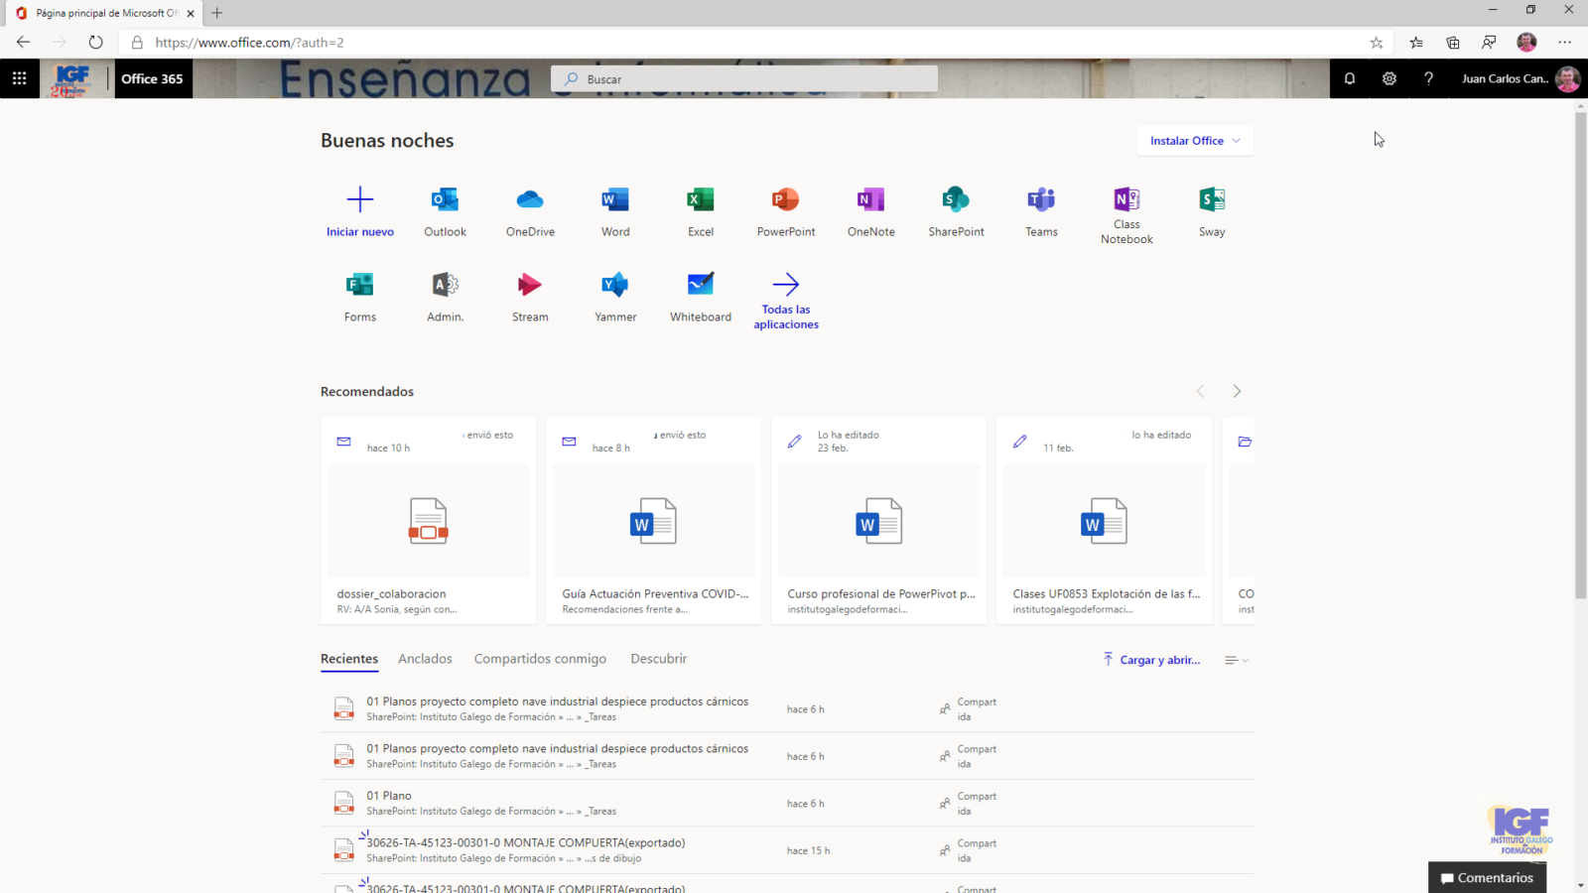
Task: Expand the Instalar Office dropdown
Action: coord(1195,141)
